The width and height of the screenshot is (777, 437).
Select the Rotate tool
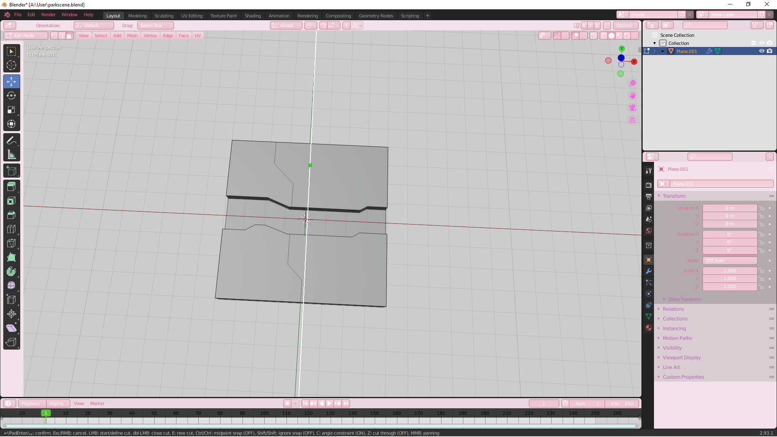(x=11, y=95)
